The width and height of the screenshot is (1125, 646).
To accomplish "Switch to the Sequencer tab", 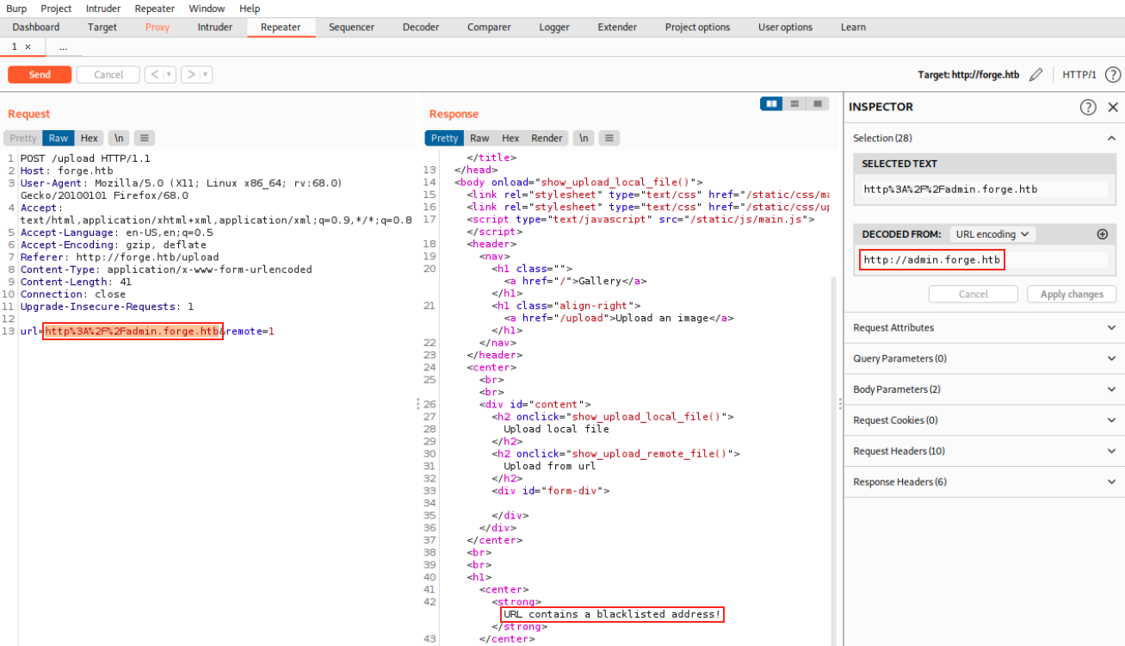I will coord(351,28).
